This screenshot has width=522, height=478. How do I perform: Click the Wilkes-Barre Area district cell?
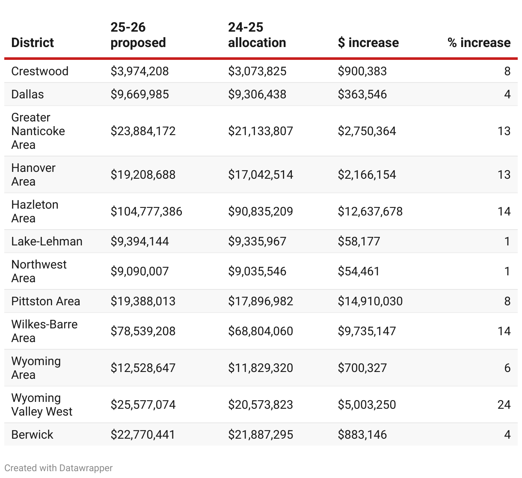coord(44,331)
